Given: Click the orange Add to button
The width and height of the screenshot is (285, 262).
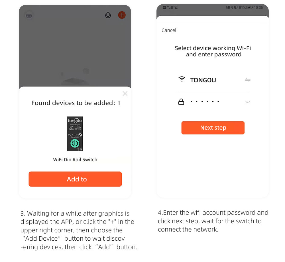Looking at the screenshot, I should [x=75, y=179].
